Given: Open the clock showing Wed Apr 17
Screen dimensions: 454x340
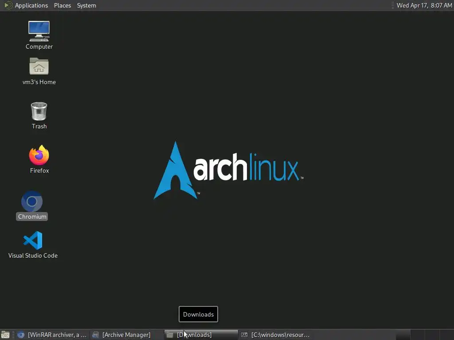Looking at the screenshot, I should (424, 5).
